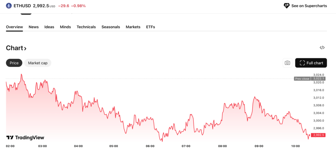Click the 2,992.5 current price tag
The width and height of the screenshot is (336, 153).
tap(318, 135)
